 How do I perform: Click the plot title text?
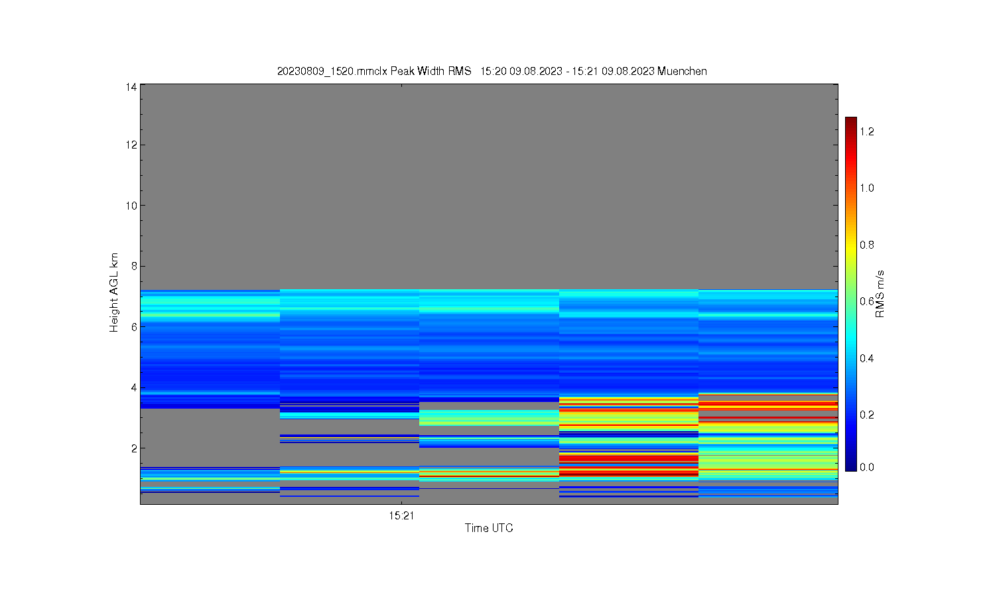pyautogui.click(x=492, y=71)
